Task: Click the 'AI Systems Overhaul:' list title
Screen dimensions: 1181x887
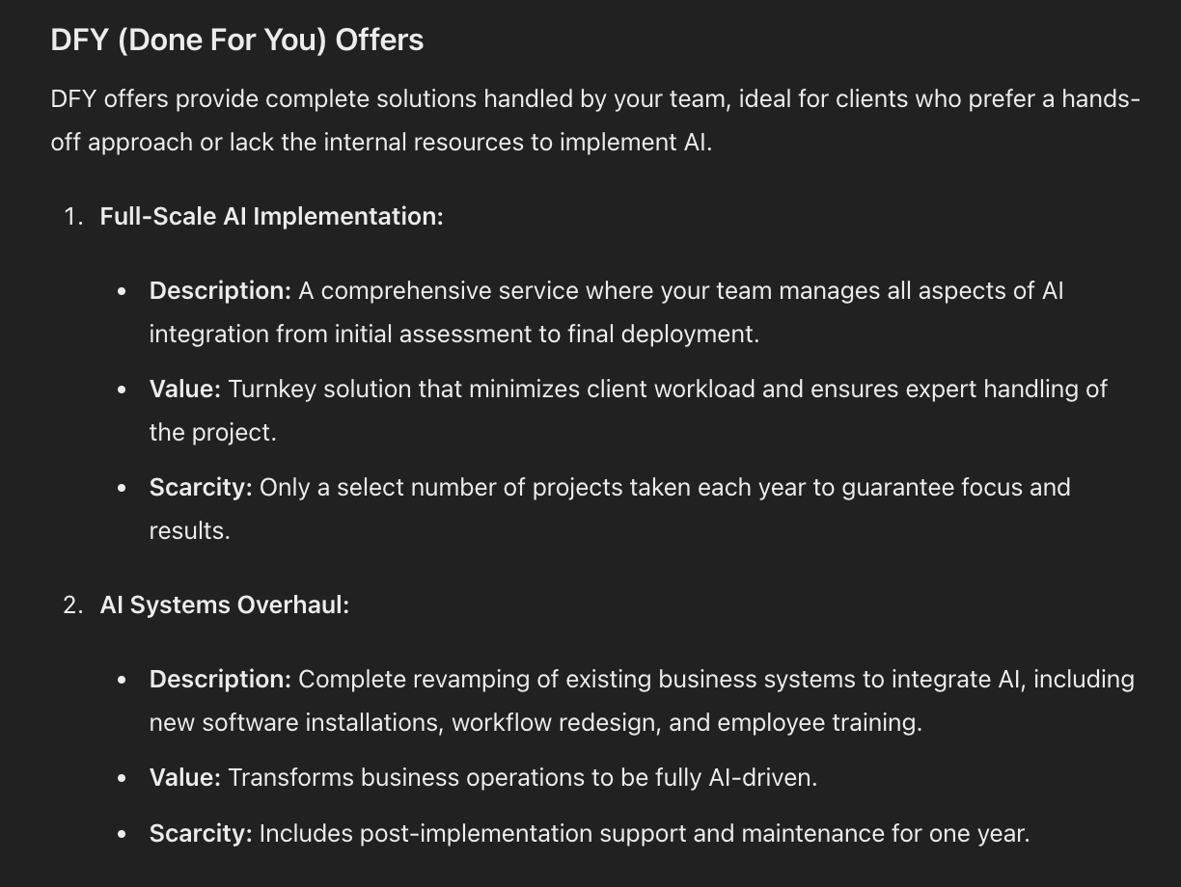Action: (224, 605)
